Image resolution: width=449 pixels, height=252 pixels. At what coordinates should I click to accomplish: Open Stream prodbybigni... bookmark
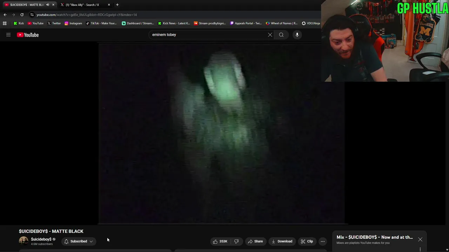(x=210, y=23)
